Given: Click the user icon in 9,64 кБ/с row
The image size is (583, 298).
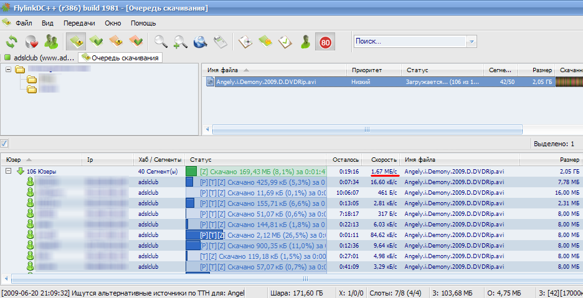Looking at the screenshot, I should tap(30, 245).
